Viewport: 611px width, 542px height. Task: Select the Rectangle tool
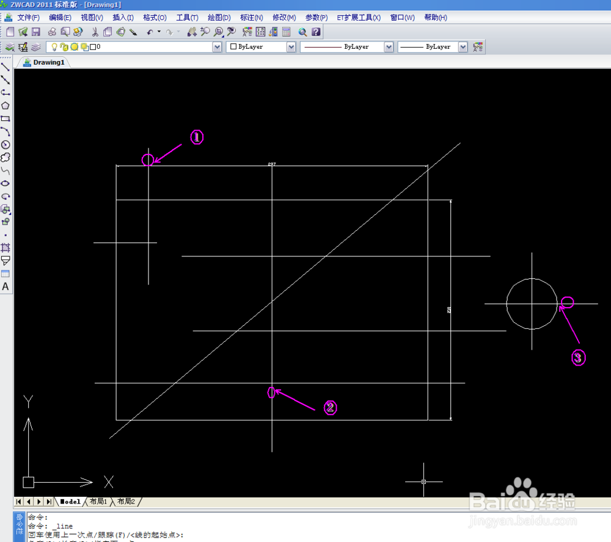tap(5, 118)
